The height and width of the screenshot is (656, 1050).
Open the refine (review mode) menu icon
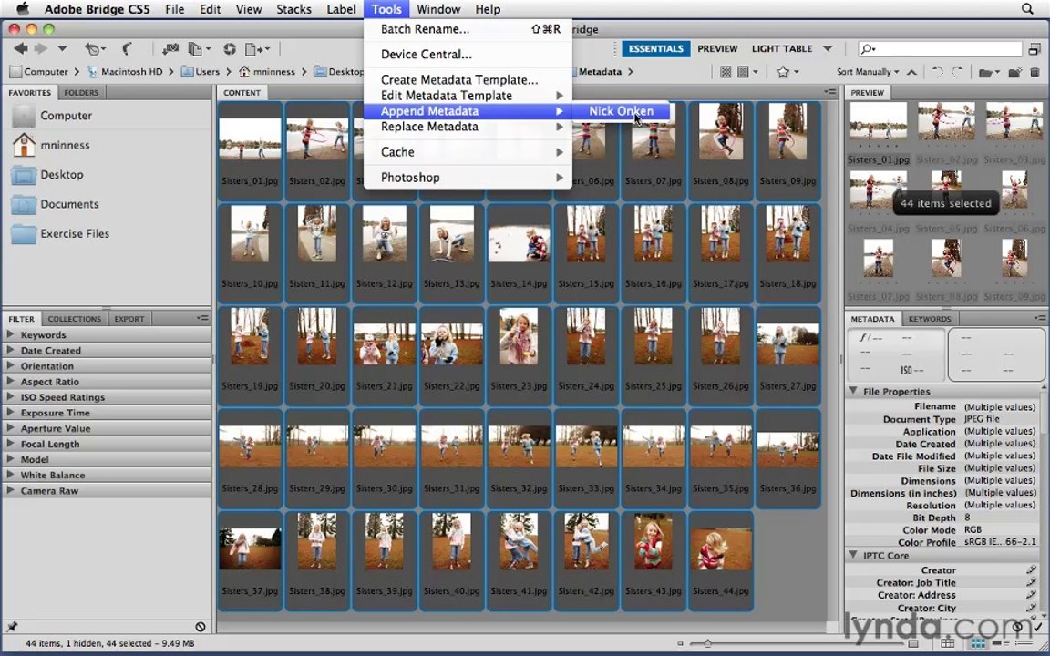click(x=199, y=49)
